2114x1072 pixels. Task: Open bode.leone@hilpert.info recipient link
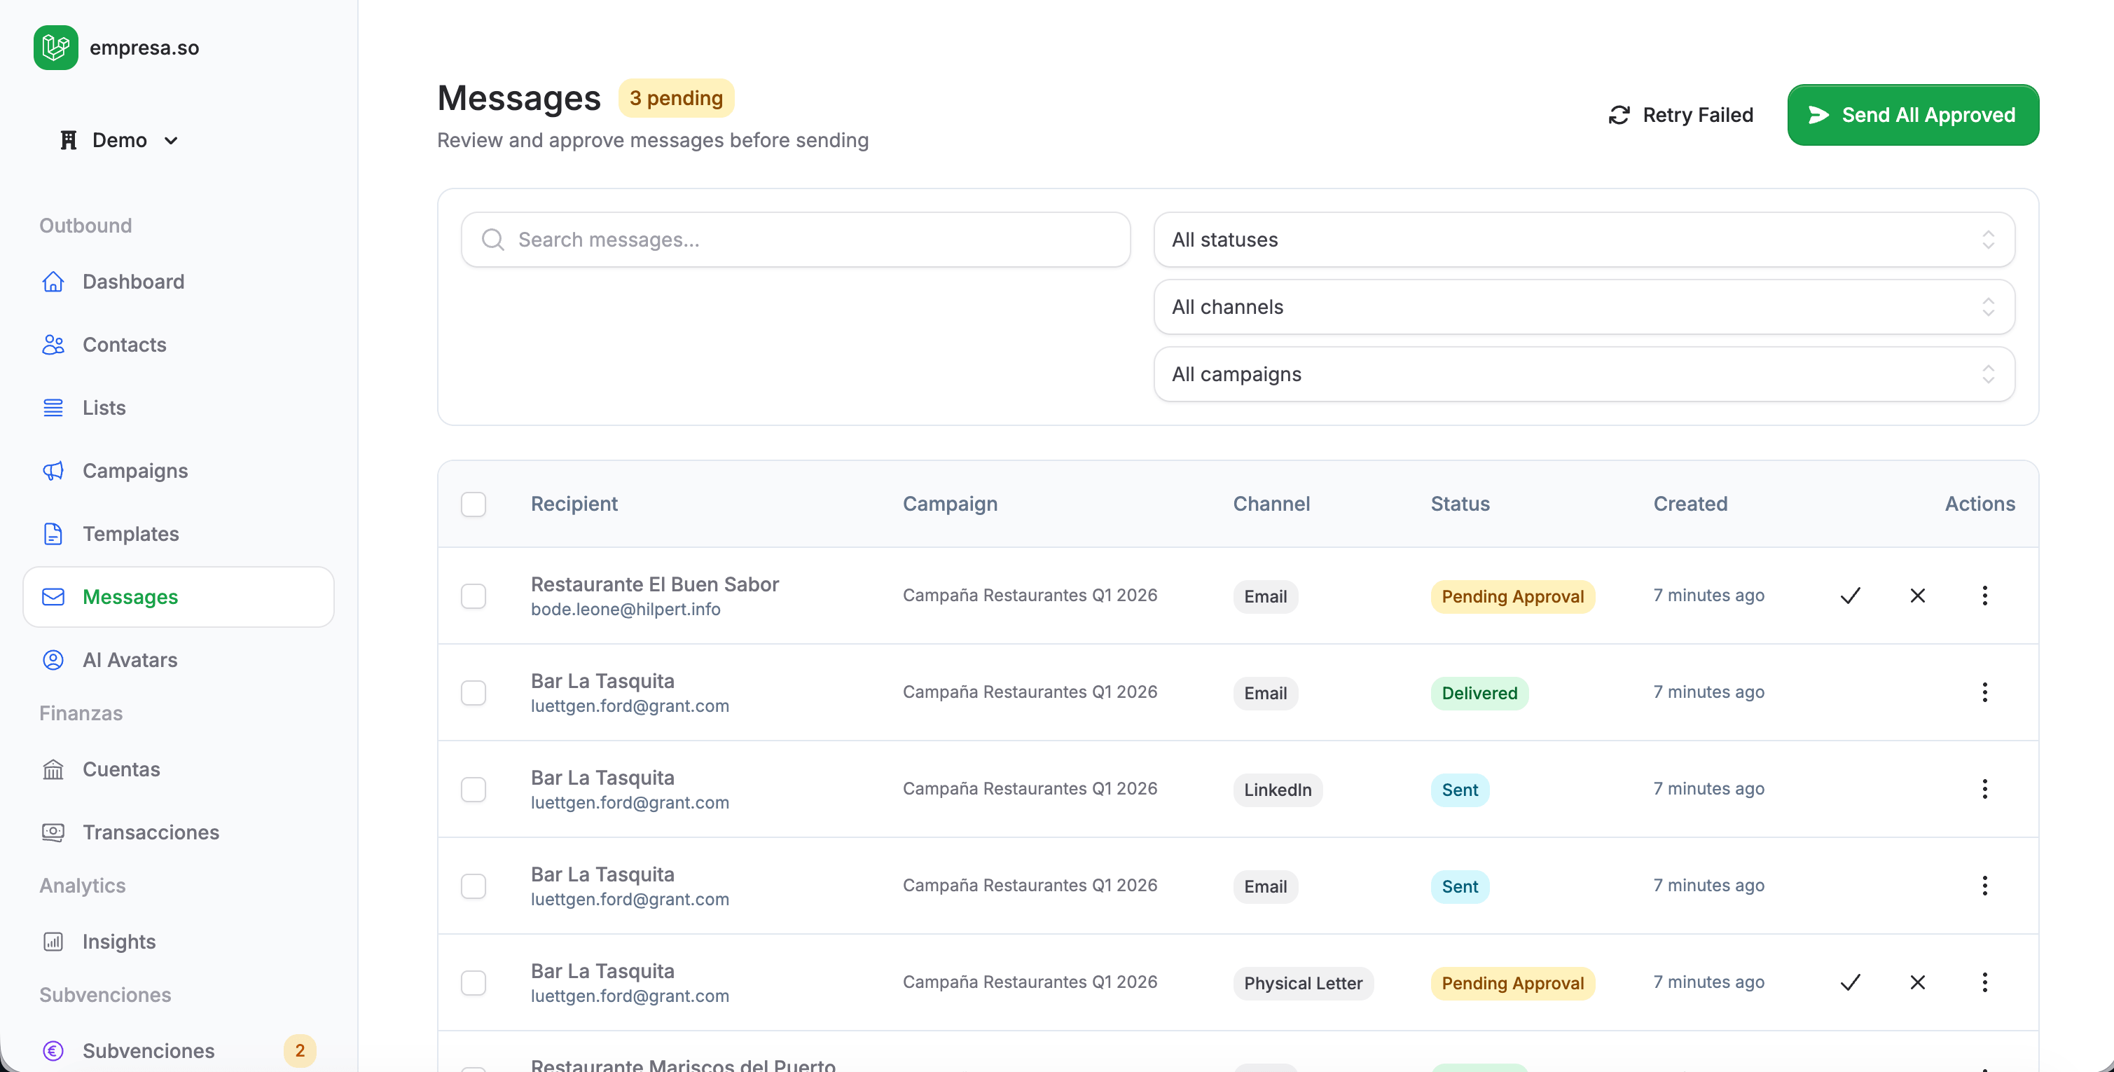pyautogui.click(x=626, y=610)
